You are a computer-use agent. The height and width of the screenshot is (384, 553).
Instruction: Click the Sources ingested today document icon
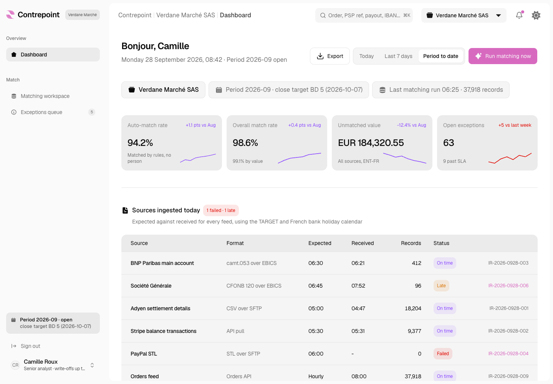(x=125, y=210)
